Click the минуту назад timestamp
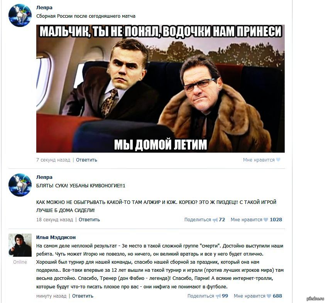Viewport: 326px width, 303px height. click(x=51, y=296)
